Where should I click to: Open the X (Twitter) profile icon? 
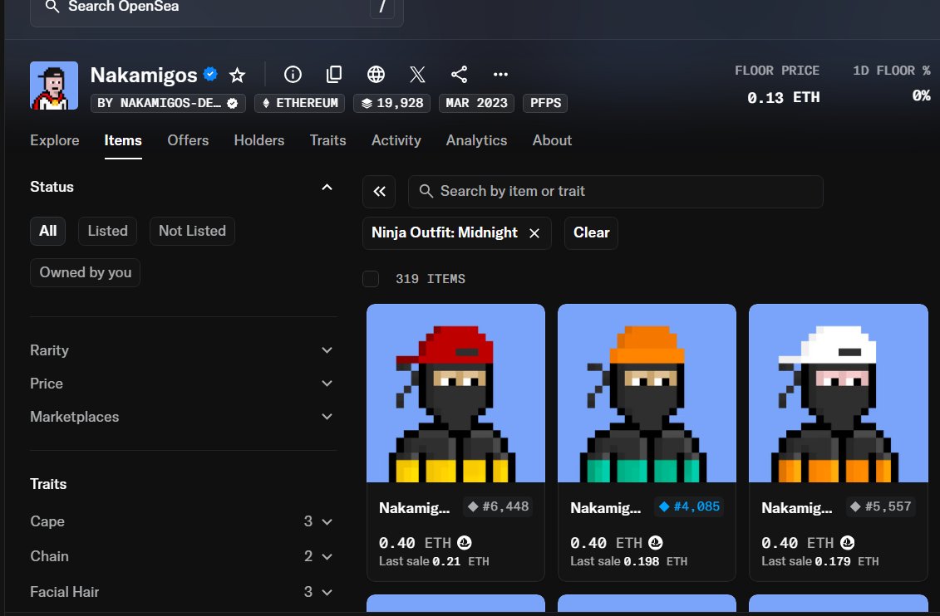pyautogui.click(x=417, y=74)
